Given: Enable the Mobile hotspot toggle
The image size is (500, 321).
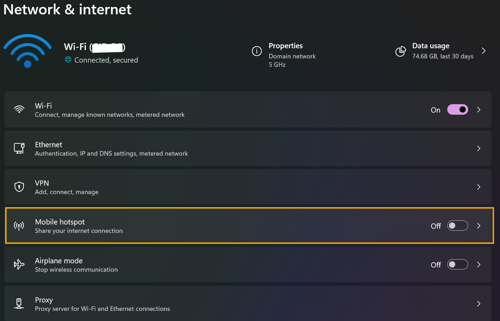Looking at the screenshot, I should point(457,226).
